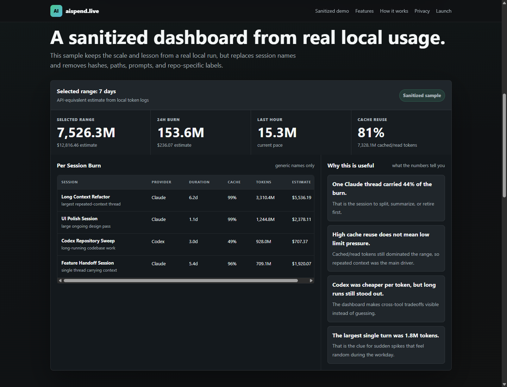507x387 pixels.
Task: Open How it works nav link
Action: tap(394, 11)
